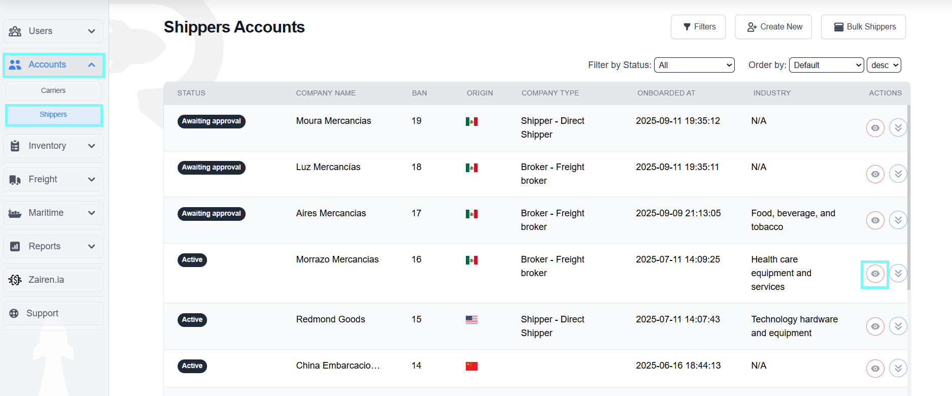The image size is (952, 396).
Task: Click the Maritime ship icon
Action: [x=15, y=213]
